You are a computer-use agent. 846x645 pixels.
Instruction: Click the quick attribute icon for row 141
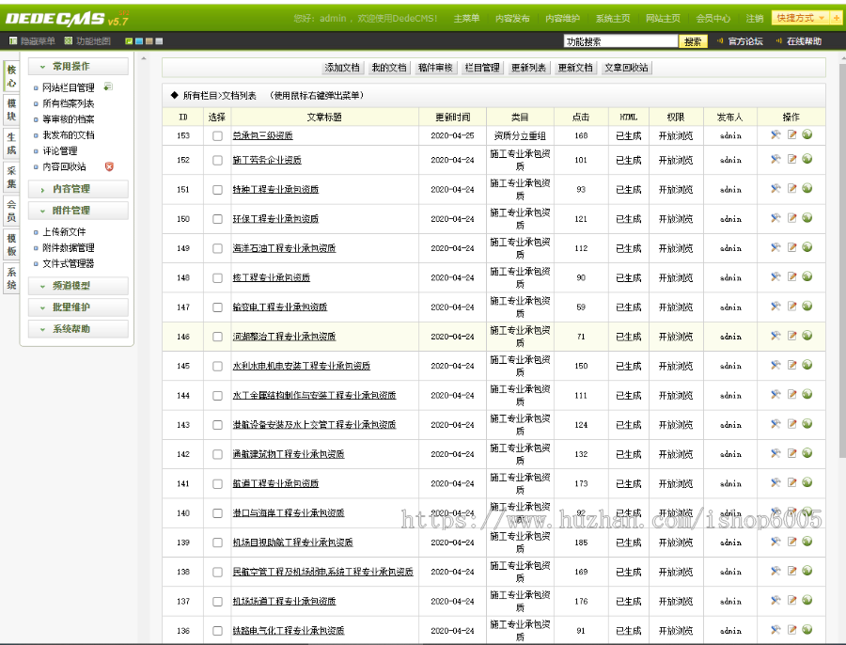tap(775, 482)
